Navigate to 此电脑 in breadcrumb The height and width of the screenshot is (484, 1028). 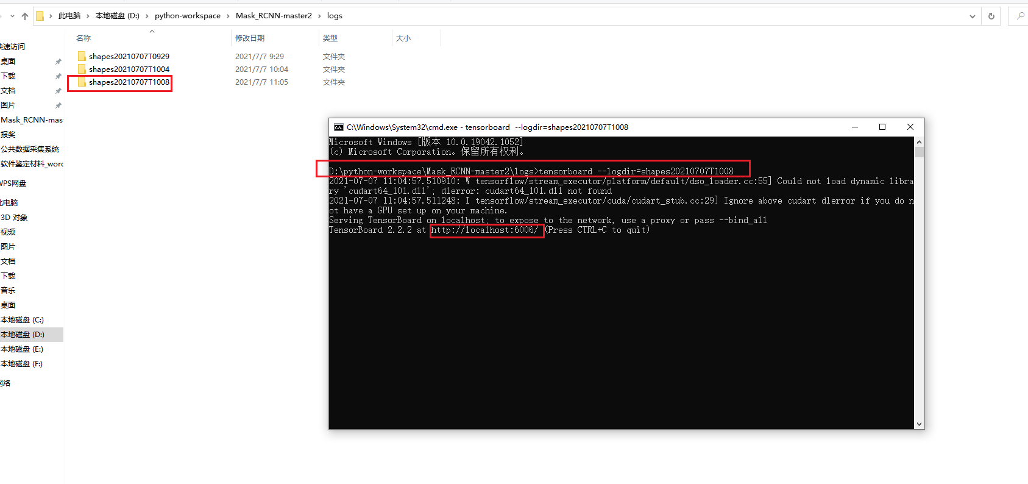[x=69, y=16]
